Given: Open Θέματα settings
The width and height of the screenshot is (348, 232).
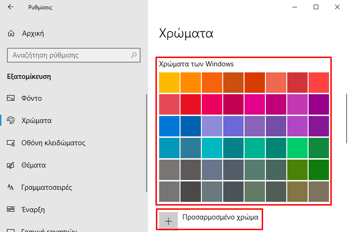Looking at the screenshot, I should (33, 165).
